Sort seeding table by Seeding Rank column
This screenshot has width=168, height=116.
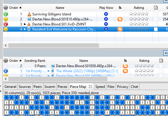[35, 61]
